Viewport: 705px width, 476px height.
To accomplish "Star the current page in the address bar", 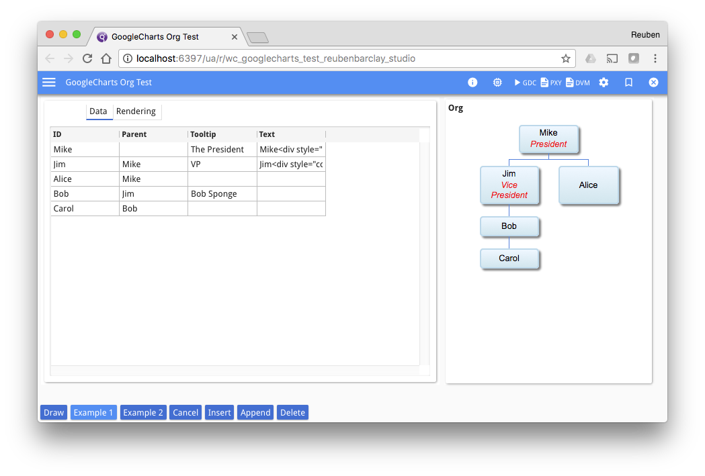I will [566, 58].
